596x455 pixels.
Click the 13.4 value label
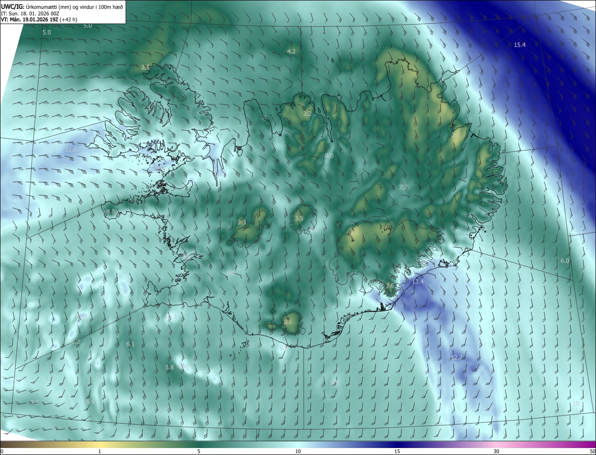click(x=418, y=282)
